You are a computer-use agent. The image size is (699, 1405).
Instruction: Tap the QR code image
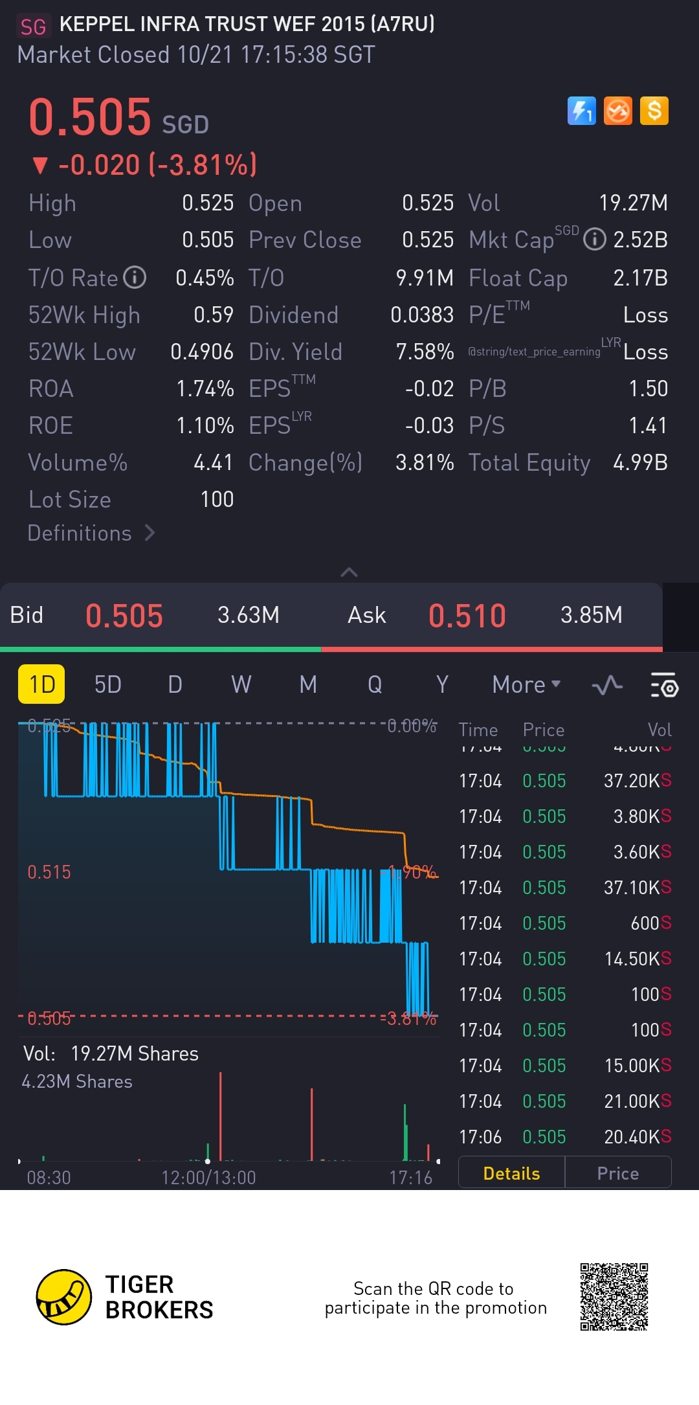(x=614, y=1297)
